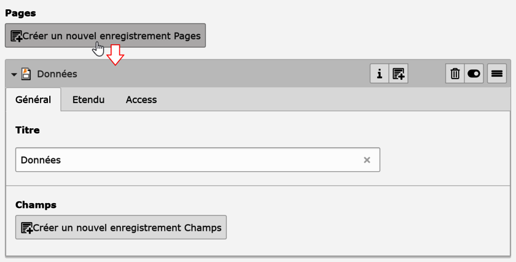
Task: Click the drag handle icon on the Données record
Action: click(496, 74)
